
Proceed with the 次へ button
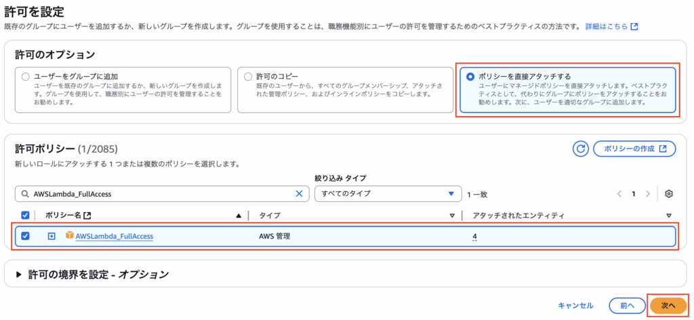click(x=668, y=305)
